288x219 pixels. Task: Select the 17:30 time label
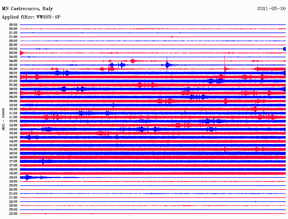(x=13, y=165)
